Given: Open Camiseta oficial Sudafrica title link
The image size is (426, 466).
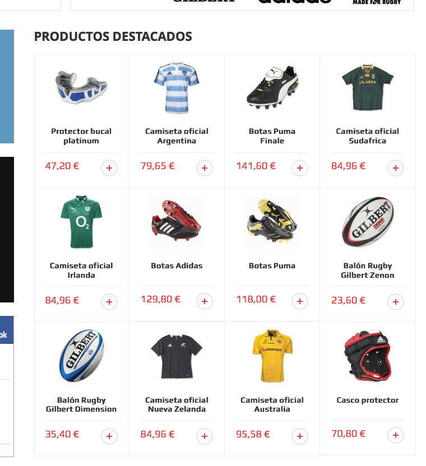Looking at the screenshot, I should [367, 136].
